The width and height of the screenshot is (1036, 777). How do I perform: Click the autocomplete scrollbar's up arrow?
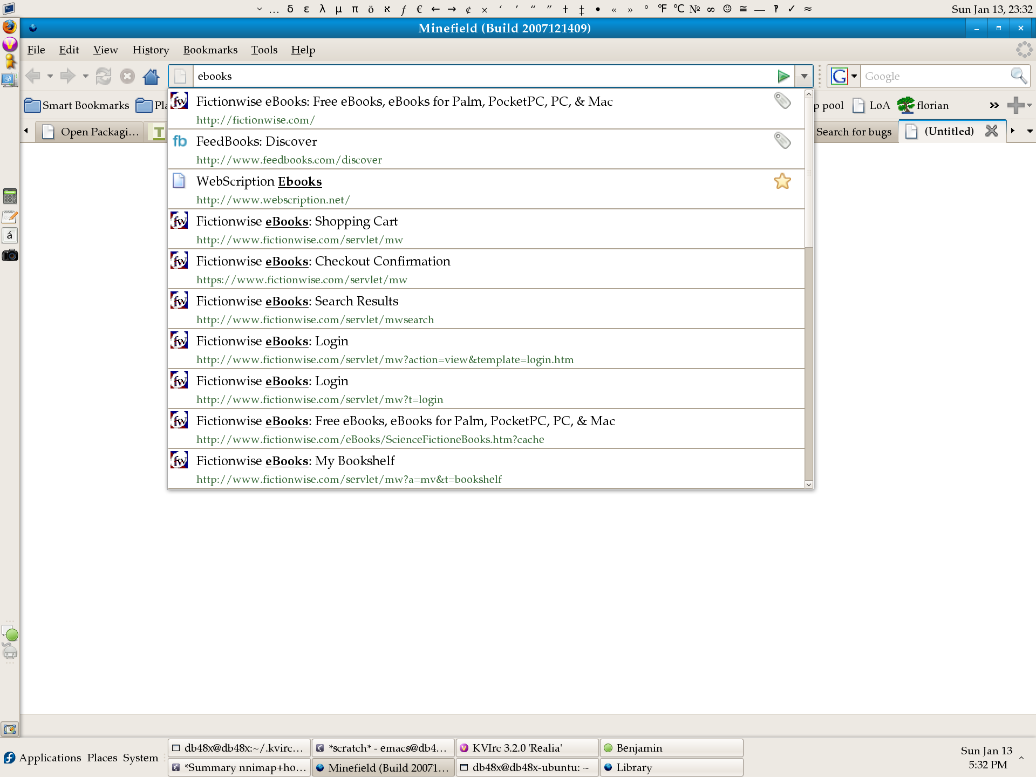coord(809,94)
